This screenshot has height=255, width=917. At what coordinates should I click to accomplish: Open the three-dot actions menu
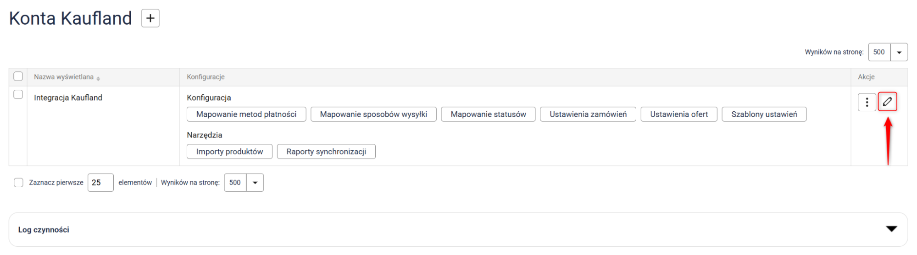pyautogui.click(x=867, y=102)
